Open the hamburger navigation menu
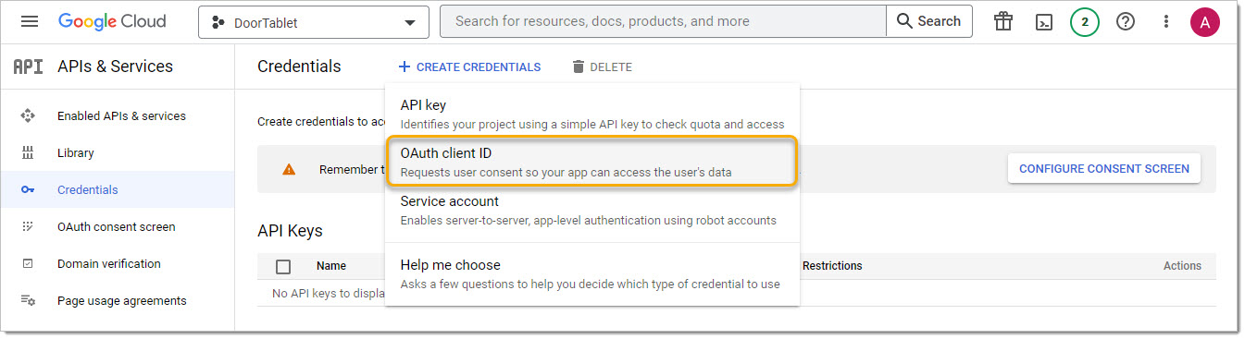This screenshot has height=339, width=1245. coord(30,21)
